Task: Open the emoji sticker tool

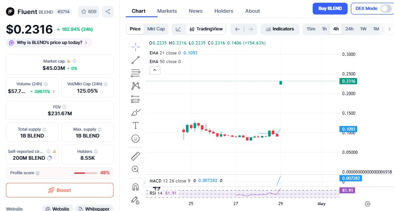Action: click(x=135, y=138)
